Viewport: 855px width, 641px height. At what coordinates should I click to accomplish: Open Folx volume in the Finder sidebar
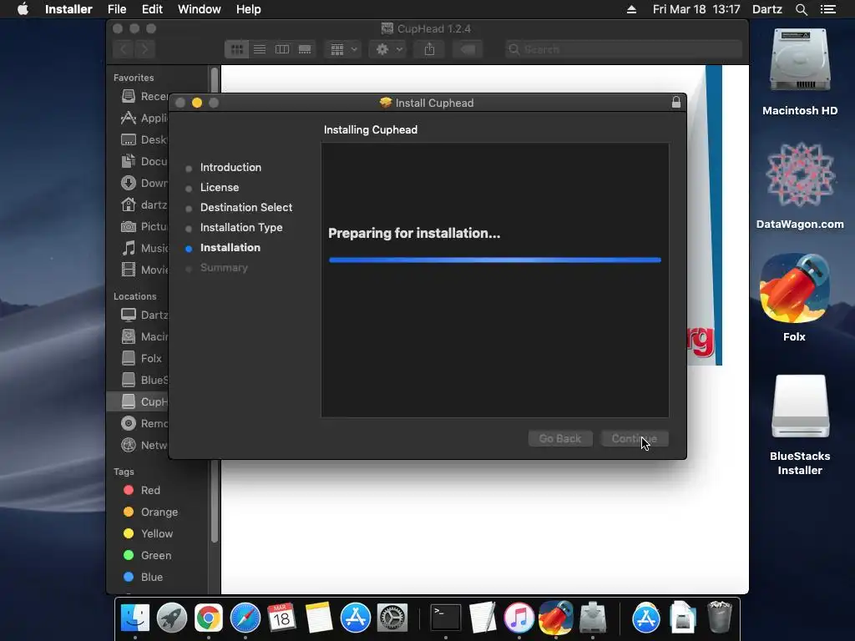142,358
